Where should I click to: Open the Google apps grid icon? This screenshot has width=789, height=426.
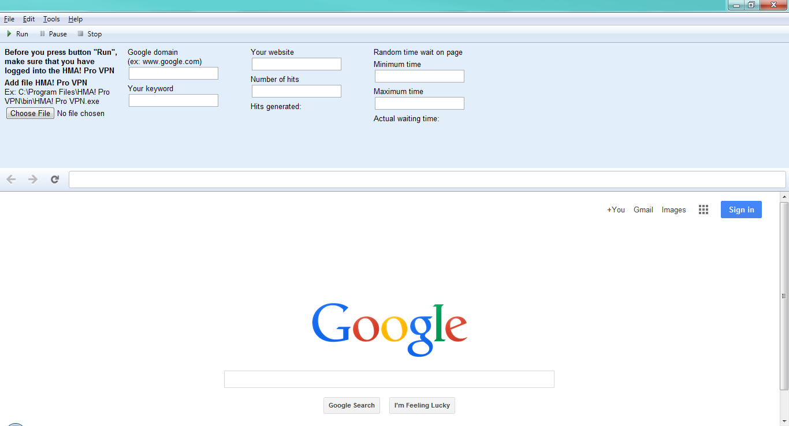[x=703, y=210]
